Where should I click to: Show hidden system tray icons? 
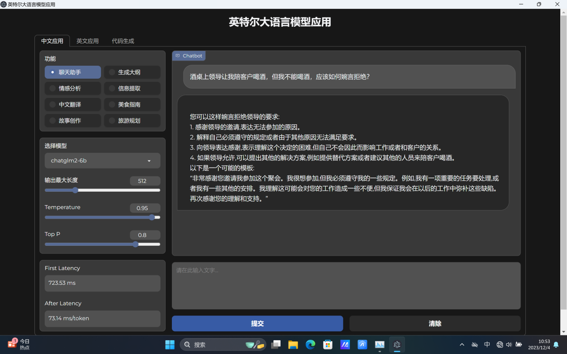click(462, 345)
